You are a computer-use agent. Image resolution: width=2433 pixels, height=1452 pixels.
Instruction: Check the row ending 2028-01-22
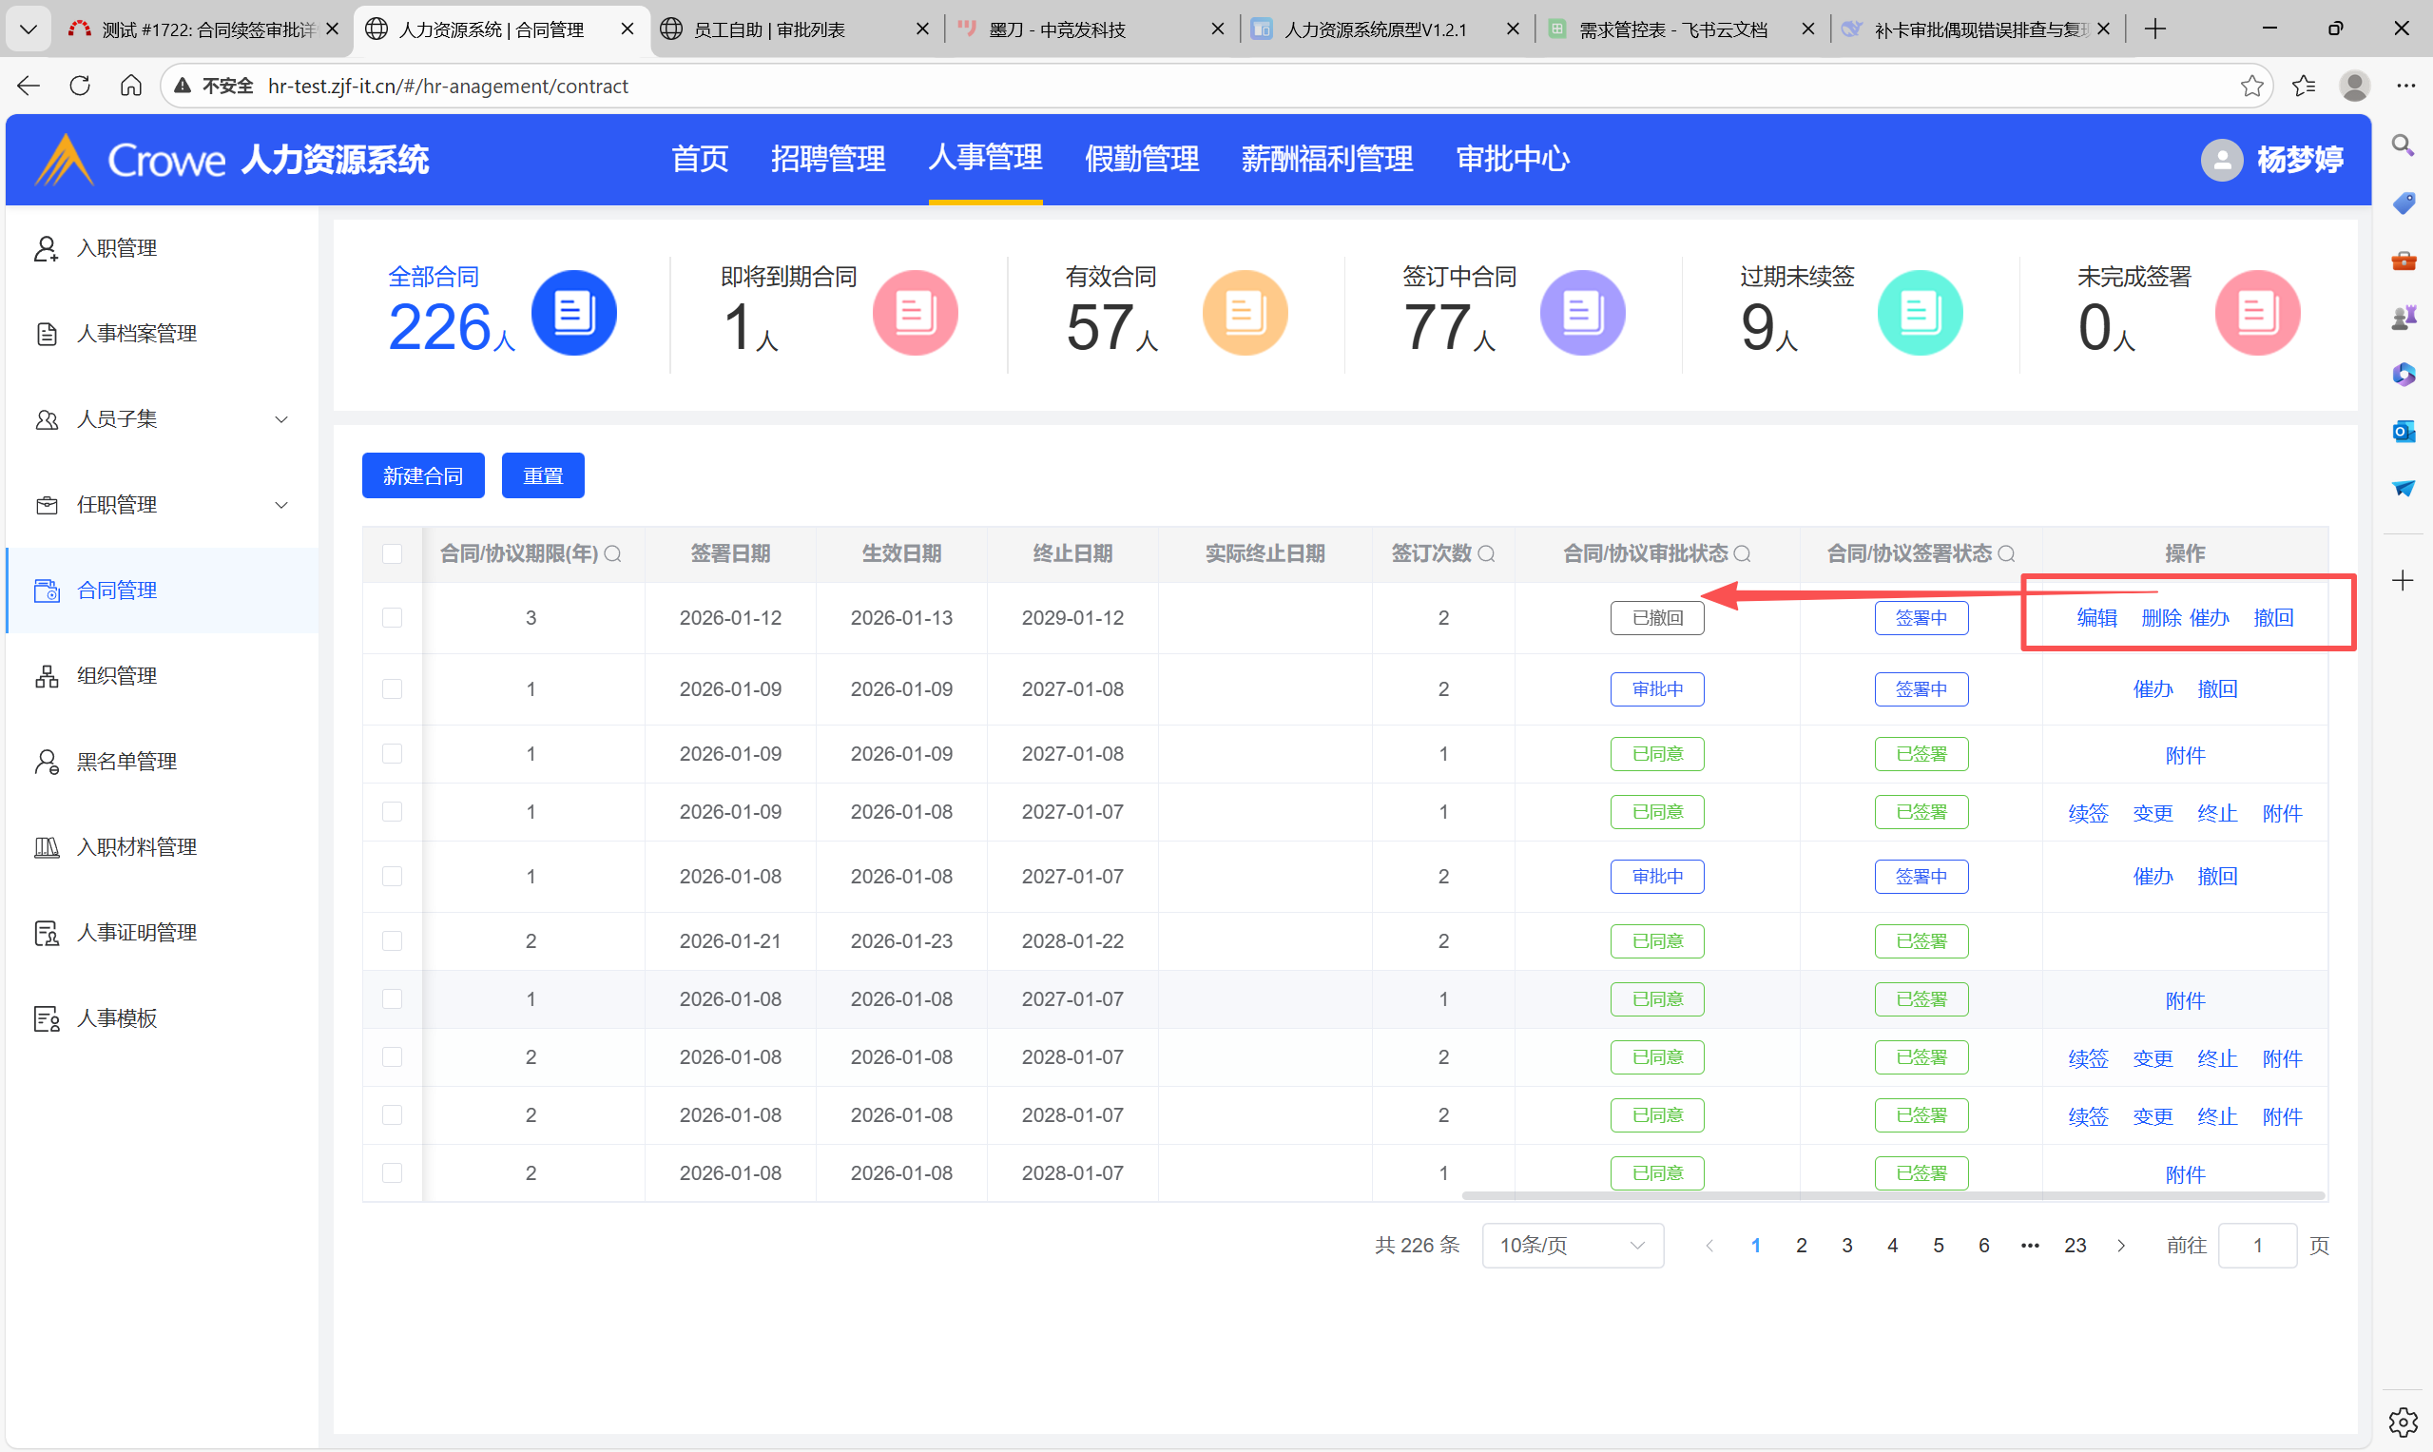393,941
